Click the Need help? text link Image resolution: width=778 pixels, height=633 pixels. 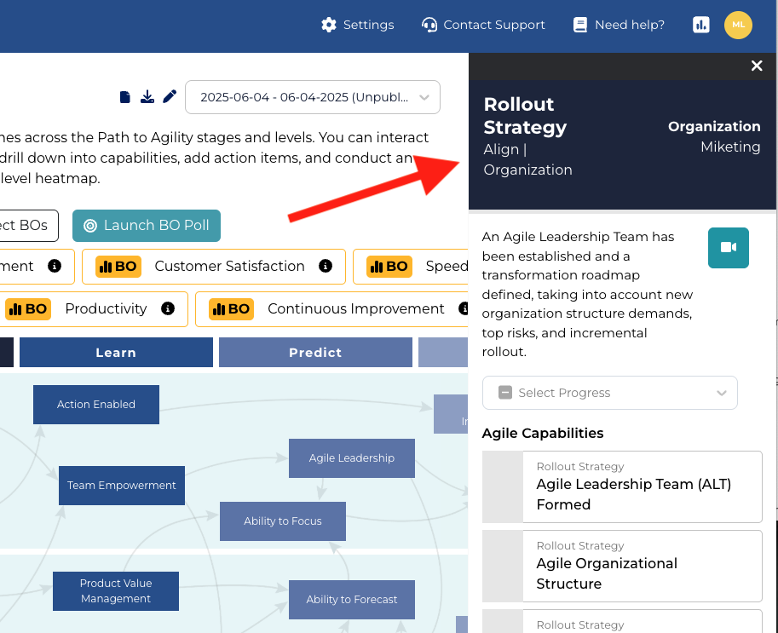630,25
